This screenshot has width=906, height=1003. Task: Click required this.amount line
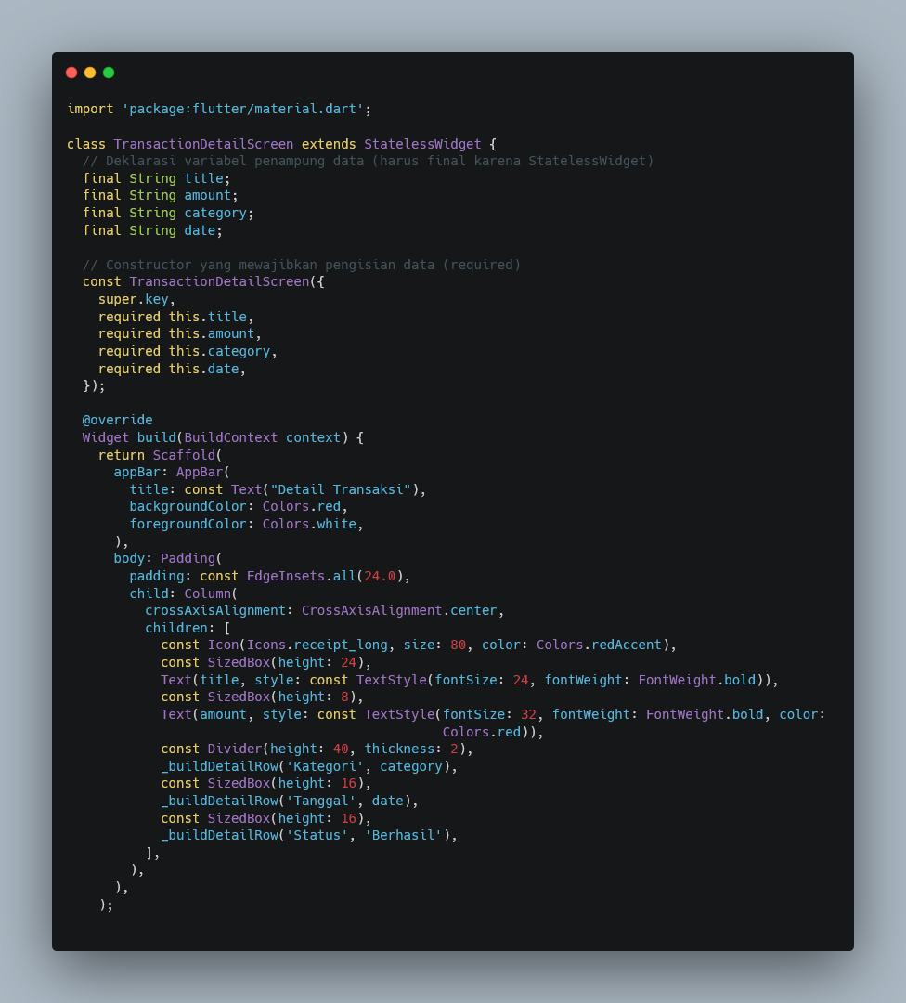180,333
